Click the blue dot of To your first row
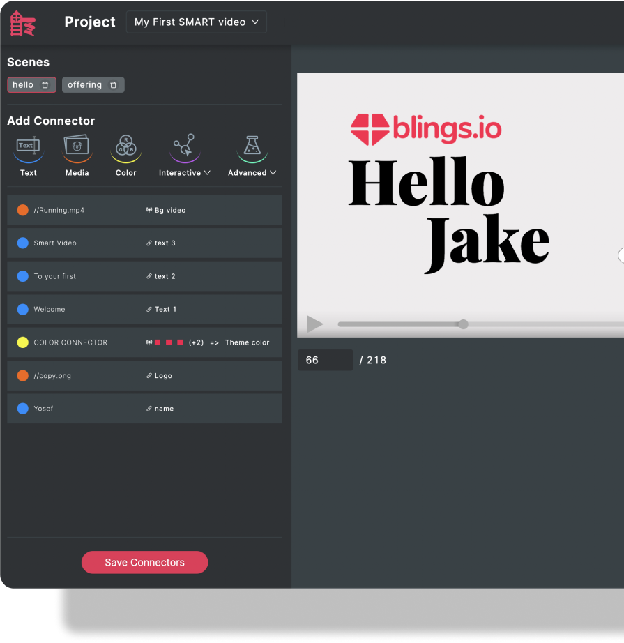 click(23, 276)
